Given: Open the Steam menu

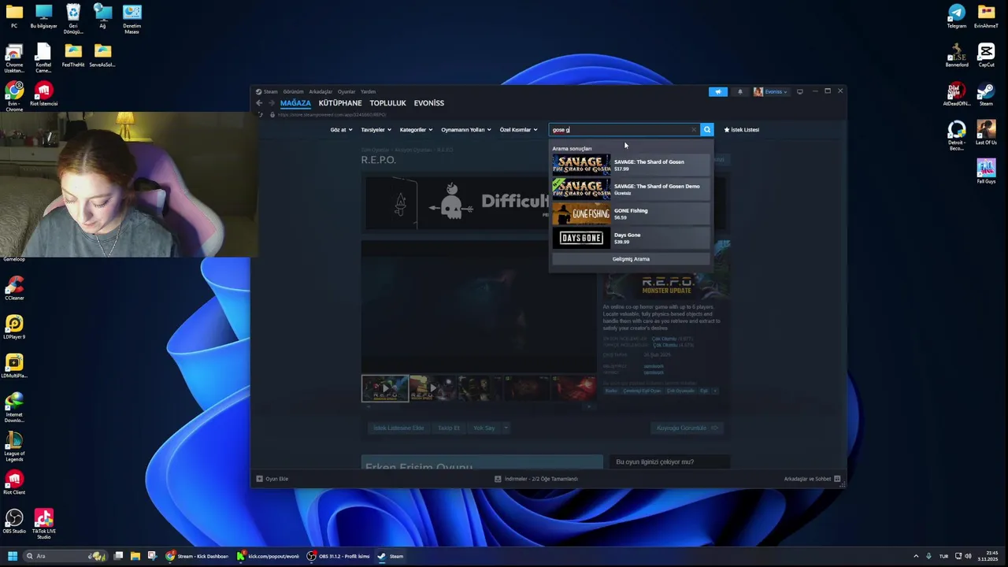Looking at the screenshot, I should pos(270,91).
